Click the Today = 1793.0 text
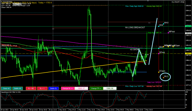Viewport: 192px width, 111px height. click(x=45, y=2)
